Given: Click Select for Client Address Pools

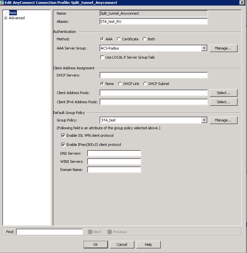Looking at the screenshot, I should 224,93.
